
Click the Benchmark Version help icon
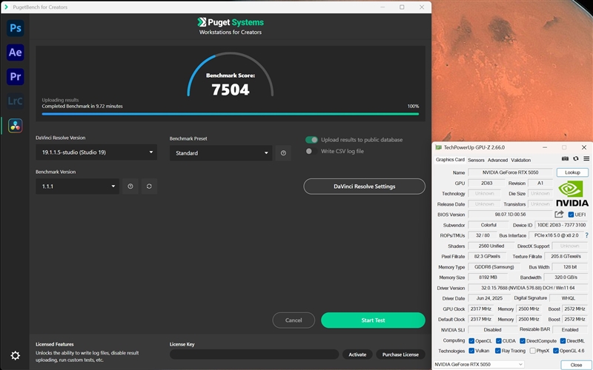130,186
